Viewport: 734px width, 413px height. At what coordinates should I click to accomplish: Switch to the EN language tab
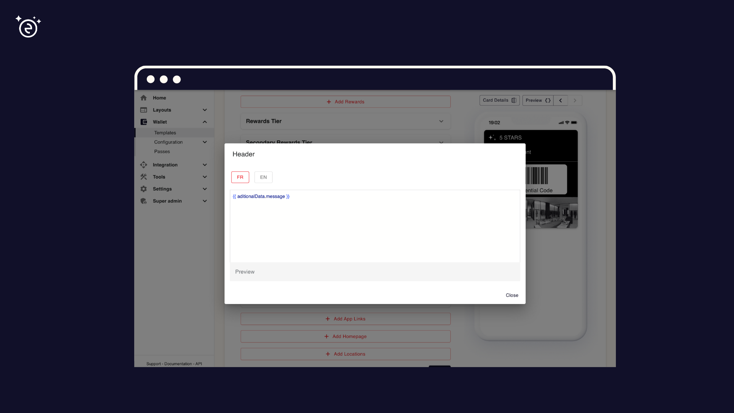(x=263, y=177)
